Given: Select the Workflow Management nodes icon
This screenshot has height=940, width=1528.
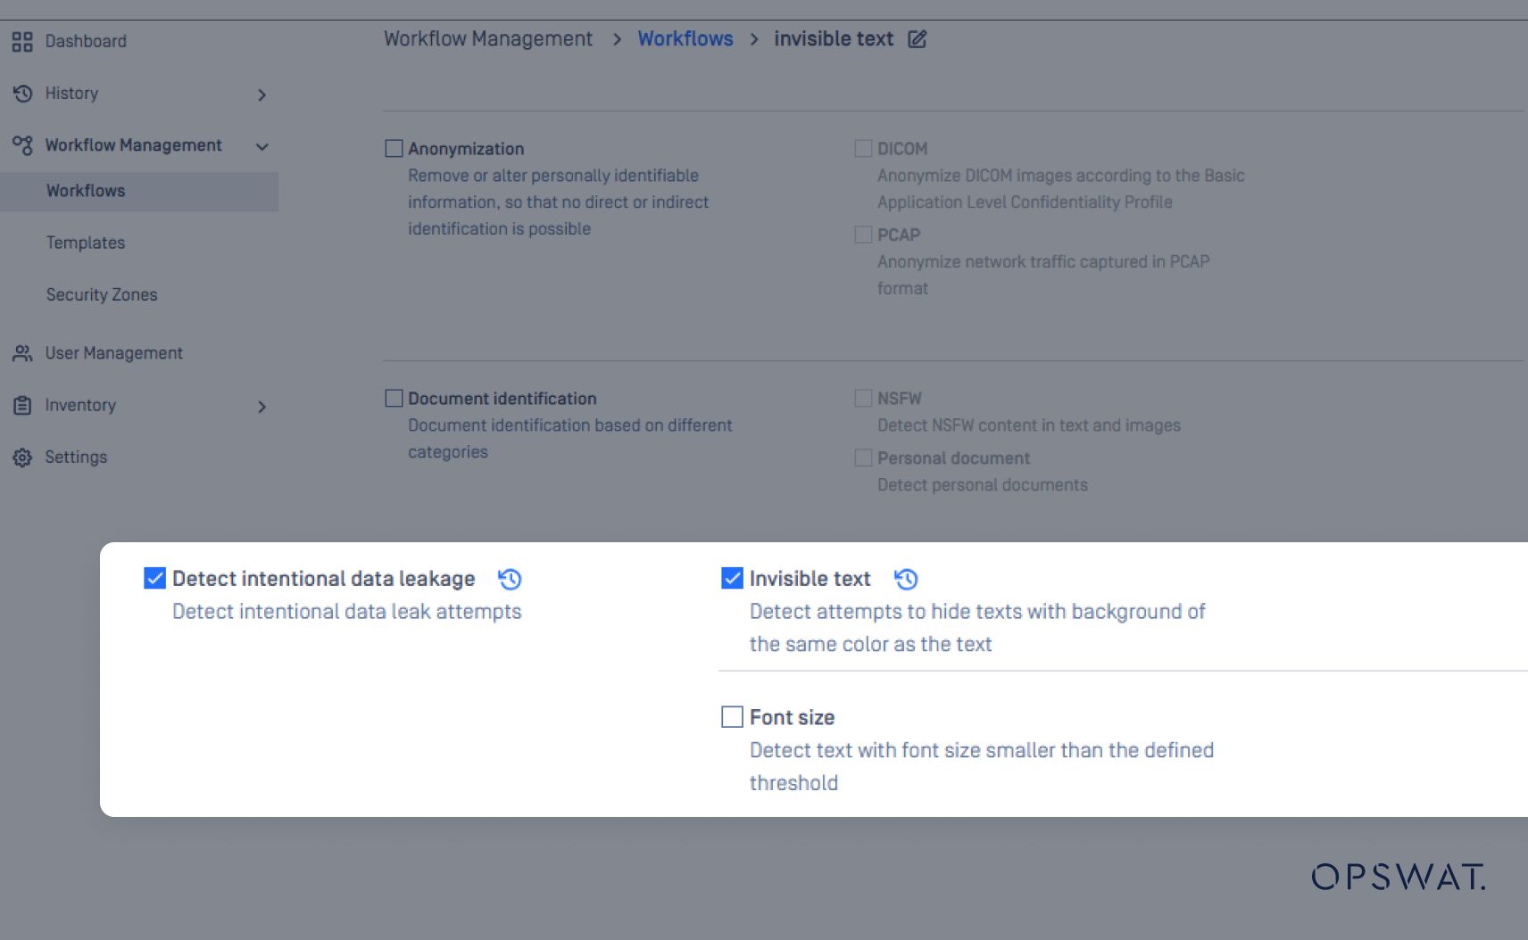Looking at the screenshot, I should click(x=21, y=144).
